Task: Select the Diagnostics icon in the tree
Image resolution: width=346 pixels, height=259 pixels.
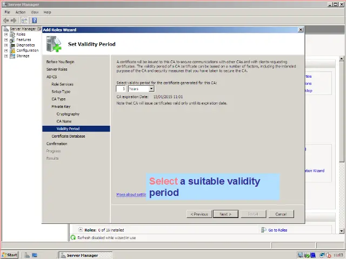Action: tap(12, 45)
